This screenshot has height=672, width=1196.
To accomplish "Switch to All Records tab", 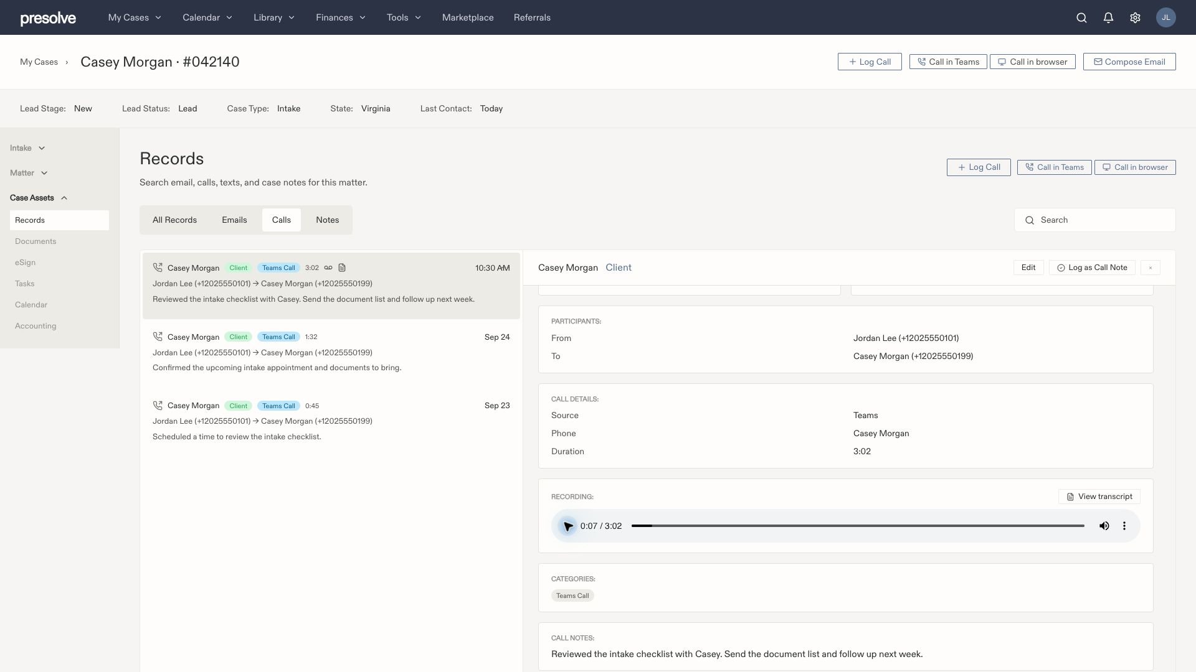I will tap(174, 220).
